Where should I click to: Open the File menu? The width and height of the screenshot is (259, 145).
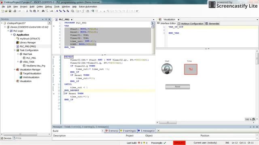[3, 6]
